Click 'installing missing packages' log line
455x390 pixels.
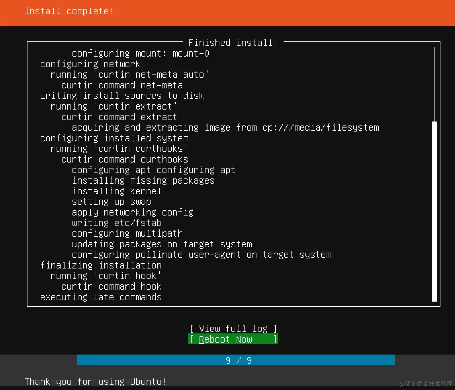[x=143, y=180]
